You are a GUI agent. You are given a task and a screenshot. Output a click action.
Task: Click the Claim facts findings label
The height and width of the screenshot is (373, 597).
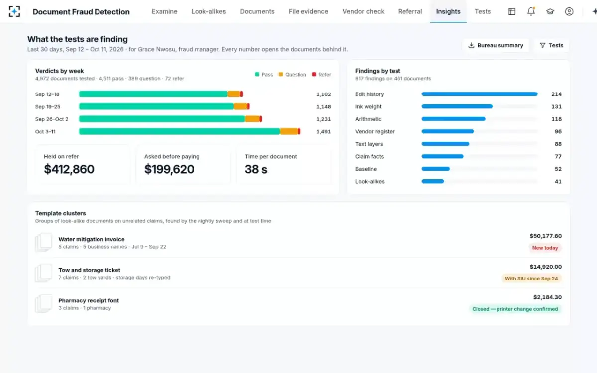point(369,157)
